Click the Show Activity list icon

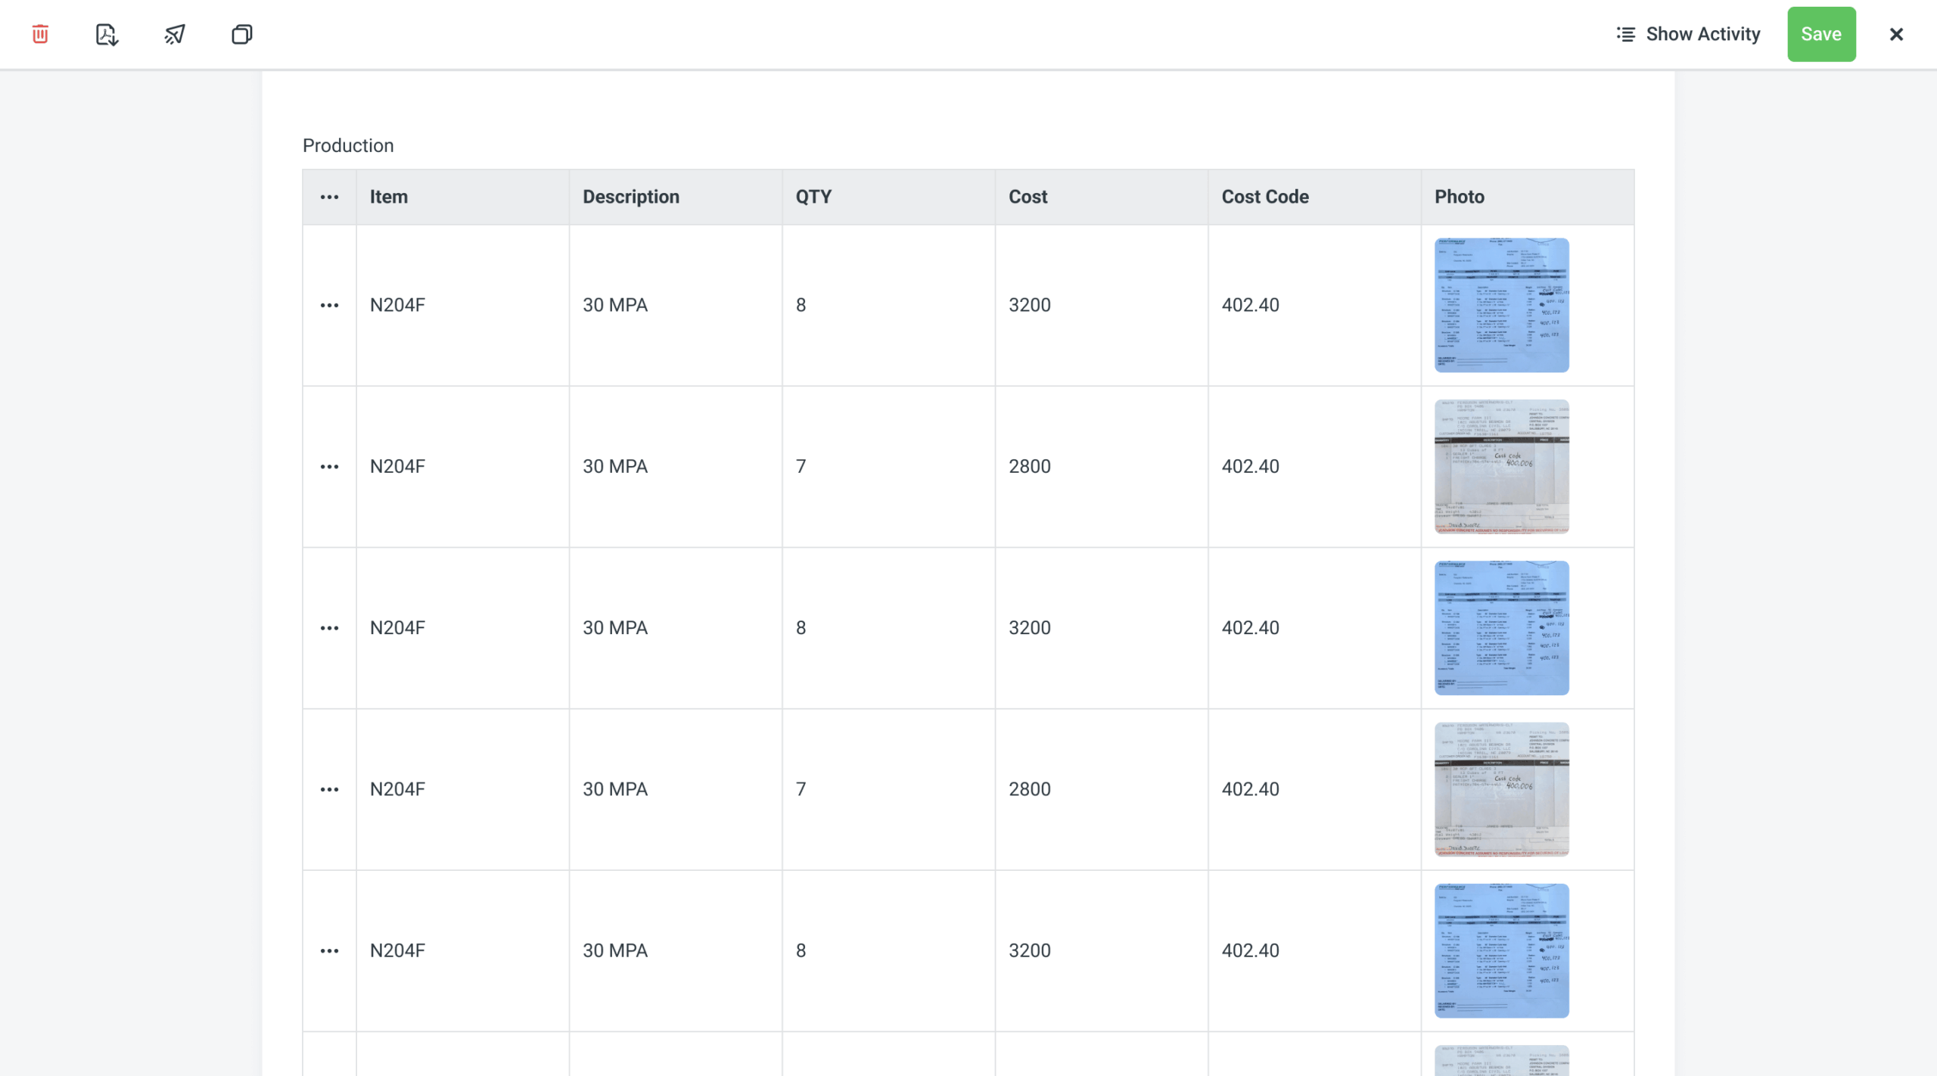[x=1626, y=34]
